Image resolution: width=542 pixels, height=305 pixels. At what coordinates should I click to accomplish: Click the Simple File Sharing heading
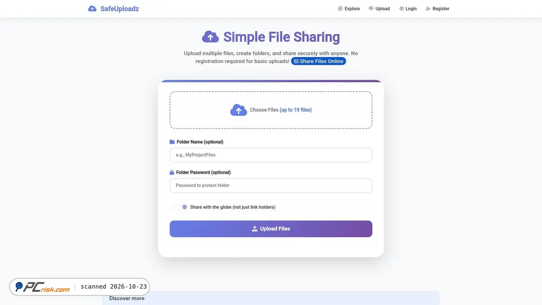coord(282,37)
